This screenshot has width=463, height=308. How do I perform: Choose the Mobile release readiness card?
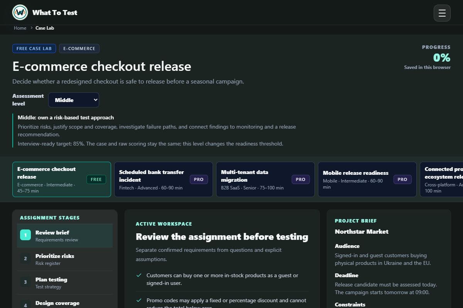point(367,179)
